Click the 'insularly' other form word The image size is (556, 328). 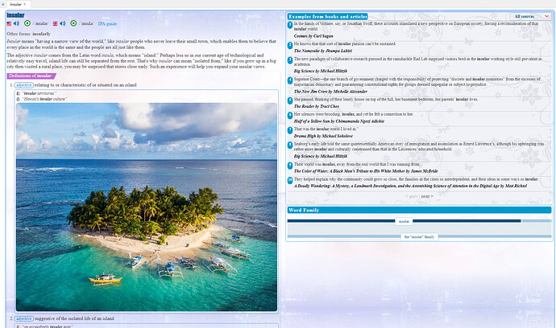pyautogui.click(x=41, y=34)
